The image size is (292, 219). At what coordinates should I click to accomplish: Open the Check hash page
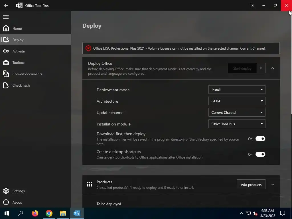pos(35,85)
